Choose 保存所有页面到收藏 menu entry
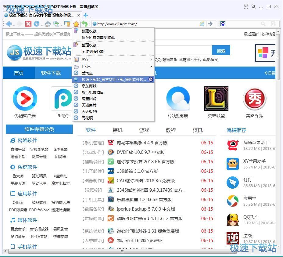Image resolution: width=283 pixels, height=257 pixels. click(113, 37)
